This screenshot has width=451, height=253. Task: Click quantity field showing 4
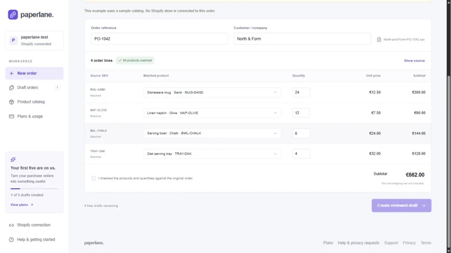click(301, 153)
